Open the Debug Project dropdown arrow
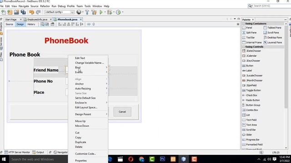The image size is (291, 163). pos(114,12)
